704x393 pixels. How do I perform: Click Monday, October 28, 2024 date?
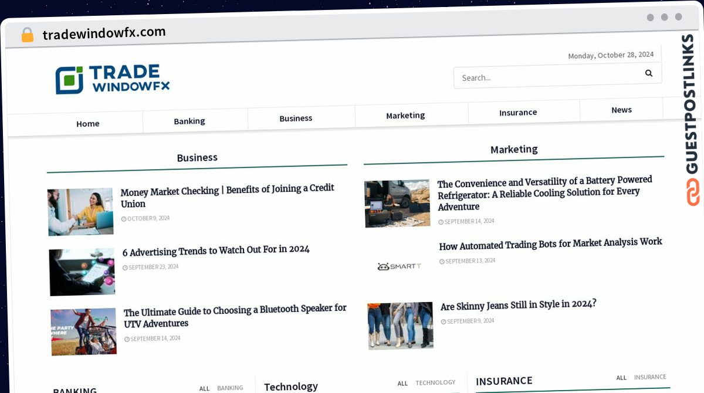pyautogui.click(x=611, y=55)
